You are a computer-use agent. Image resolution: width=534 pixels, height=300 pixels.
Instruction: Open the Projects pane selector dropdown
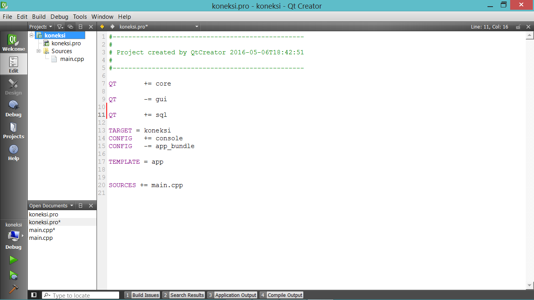coord(40,27)
